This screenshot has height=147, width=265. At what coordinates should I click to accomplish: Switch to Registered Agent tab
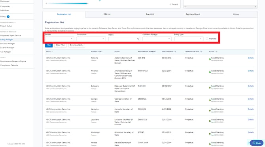point(193,14)
